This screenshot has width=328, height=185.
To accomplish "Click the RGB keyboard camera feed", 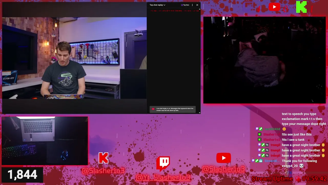I will coord(45,141).
